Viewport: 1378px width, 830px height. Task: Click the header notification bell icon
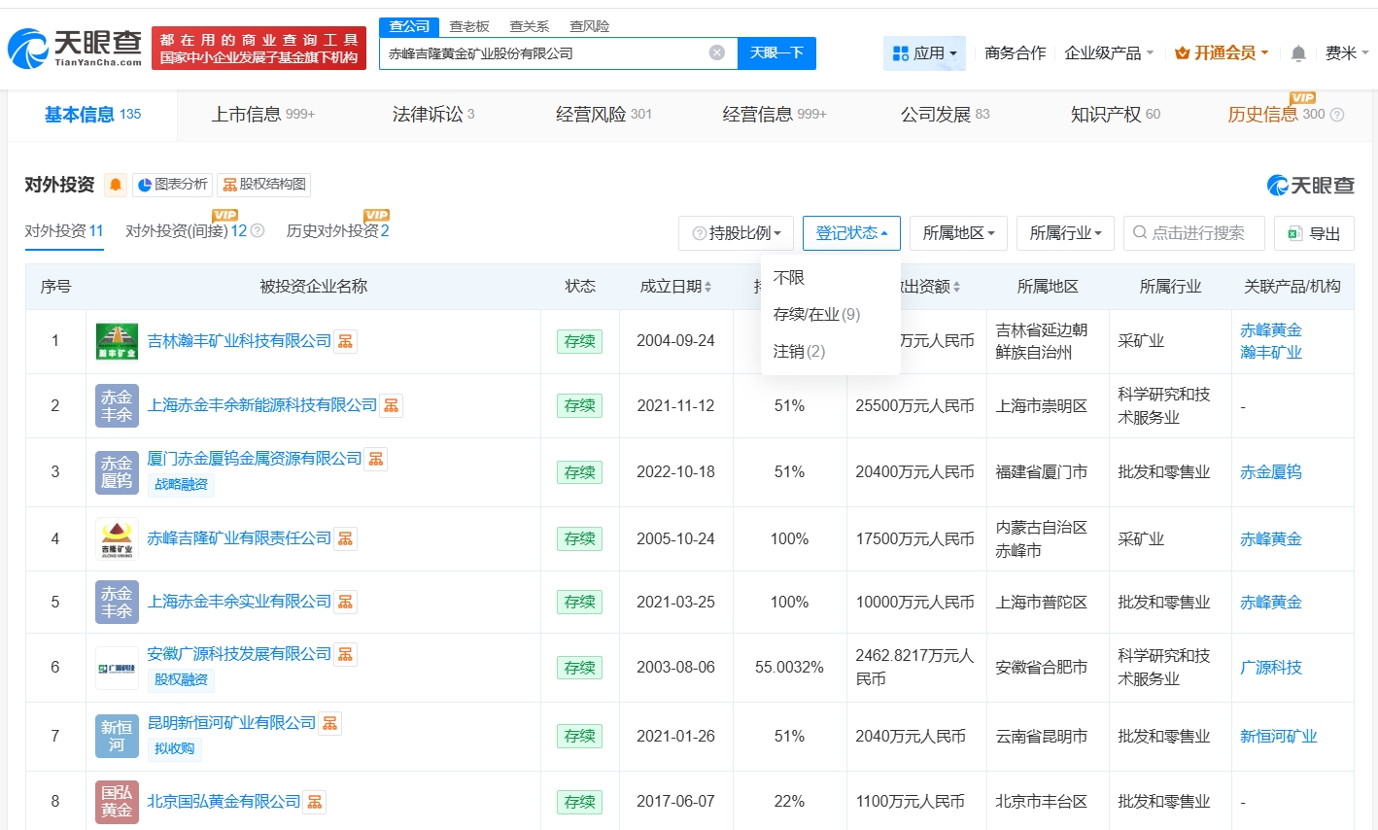pyautogui.click(x=1297, y=53)
